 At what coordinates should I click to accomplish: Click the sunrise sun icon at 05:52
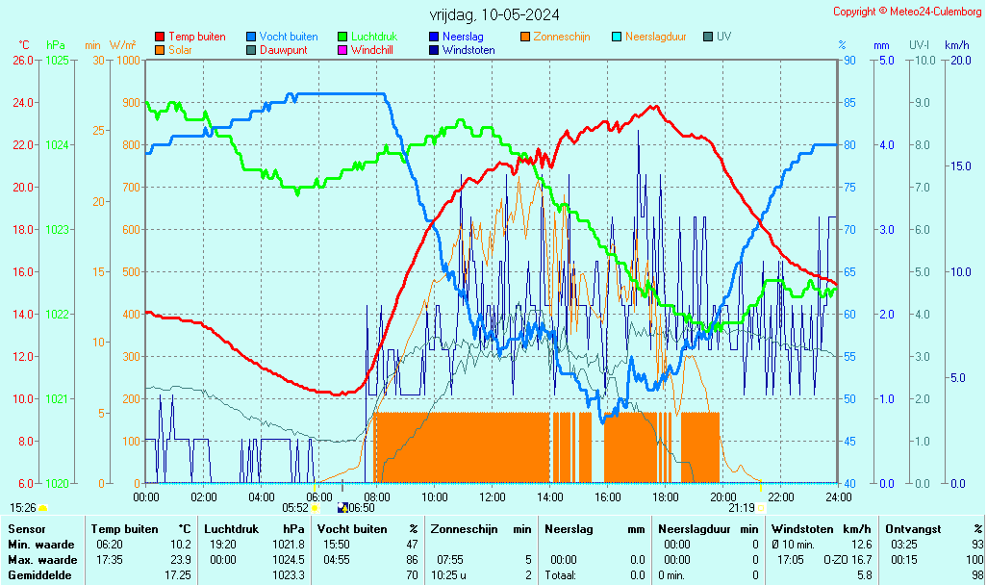coord(315,507)
